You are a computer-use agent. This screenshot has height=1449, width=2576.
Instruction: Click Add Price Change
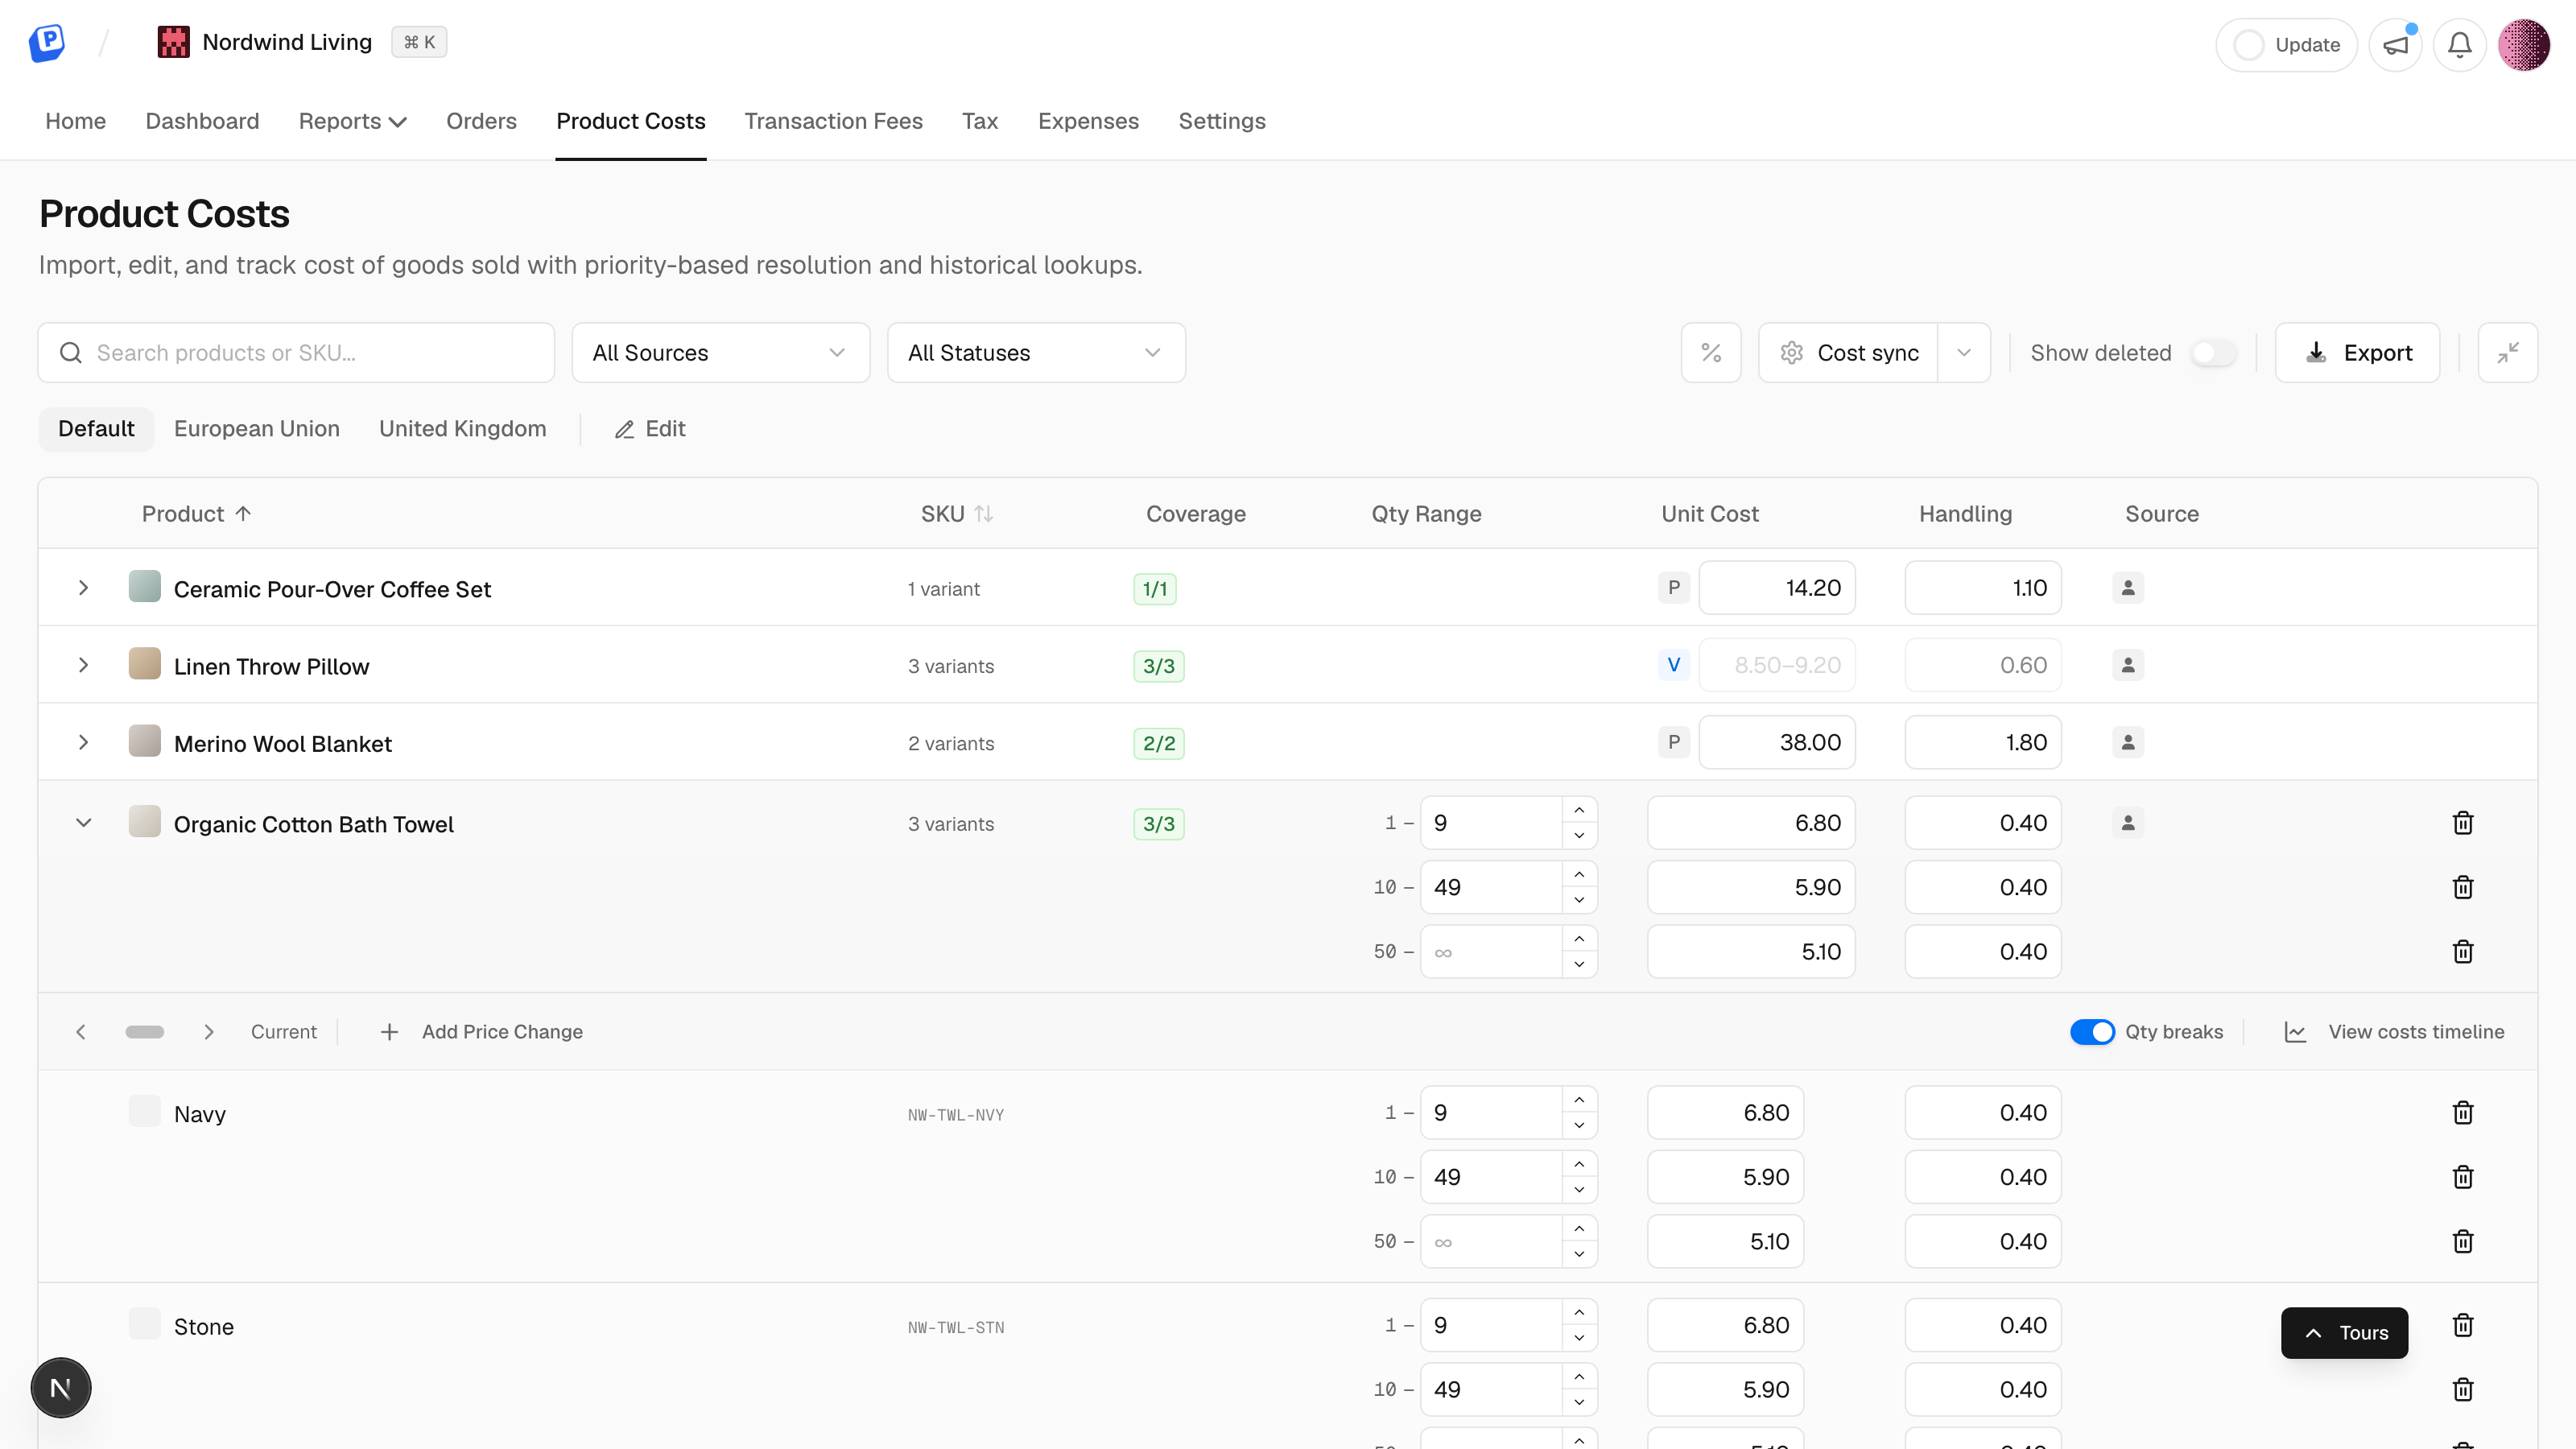pyautogui.click(x=481, y=1031)
